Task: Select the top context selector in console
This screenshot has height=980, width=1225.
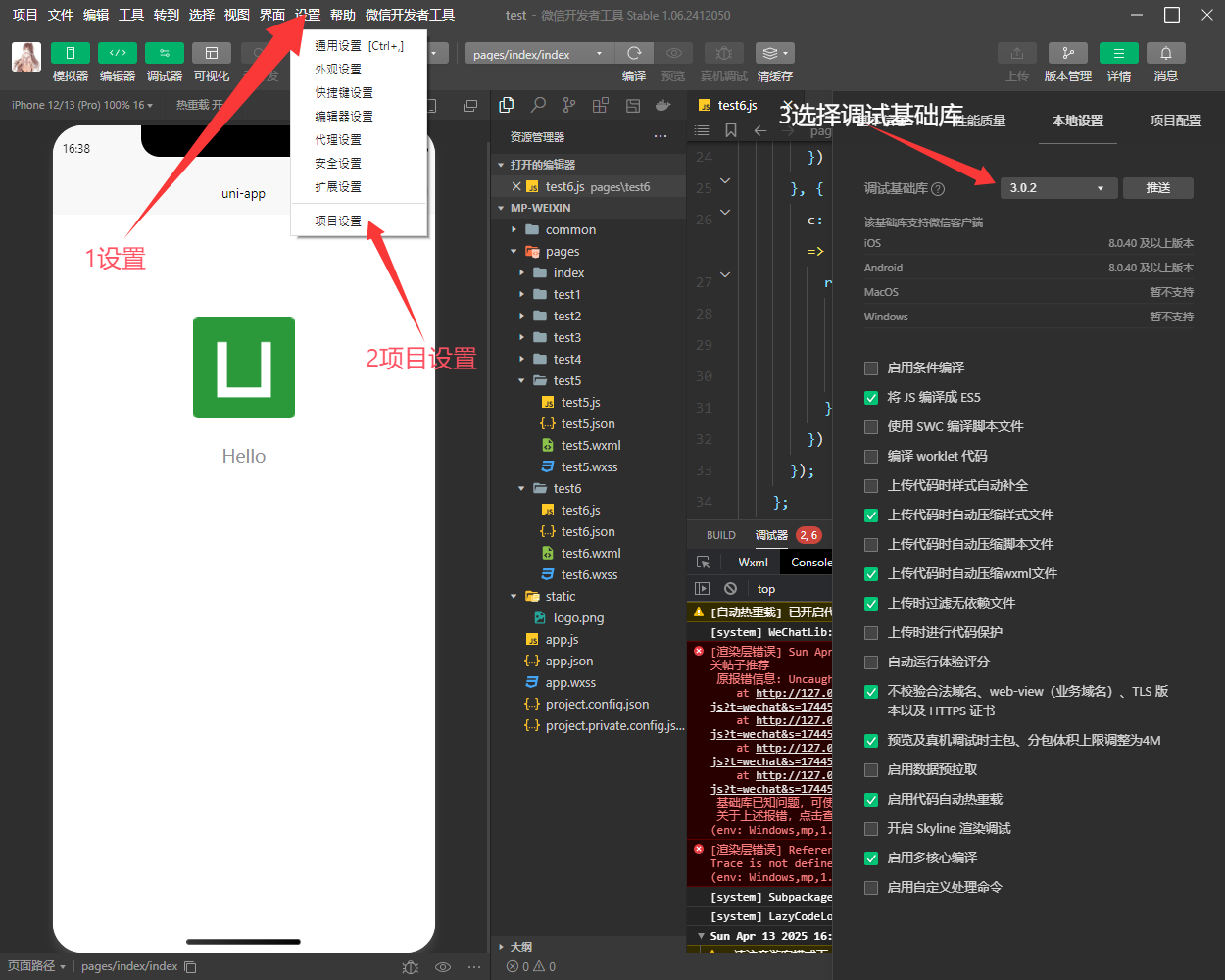Action: tap(766, 589)
